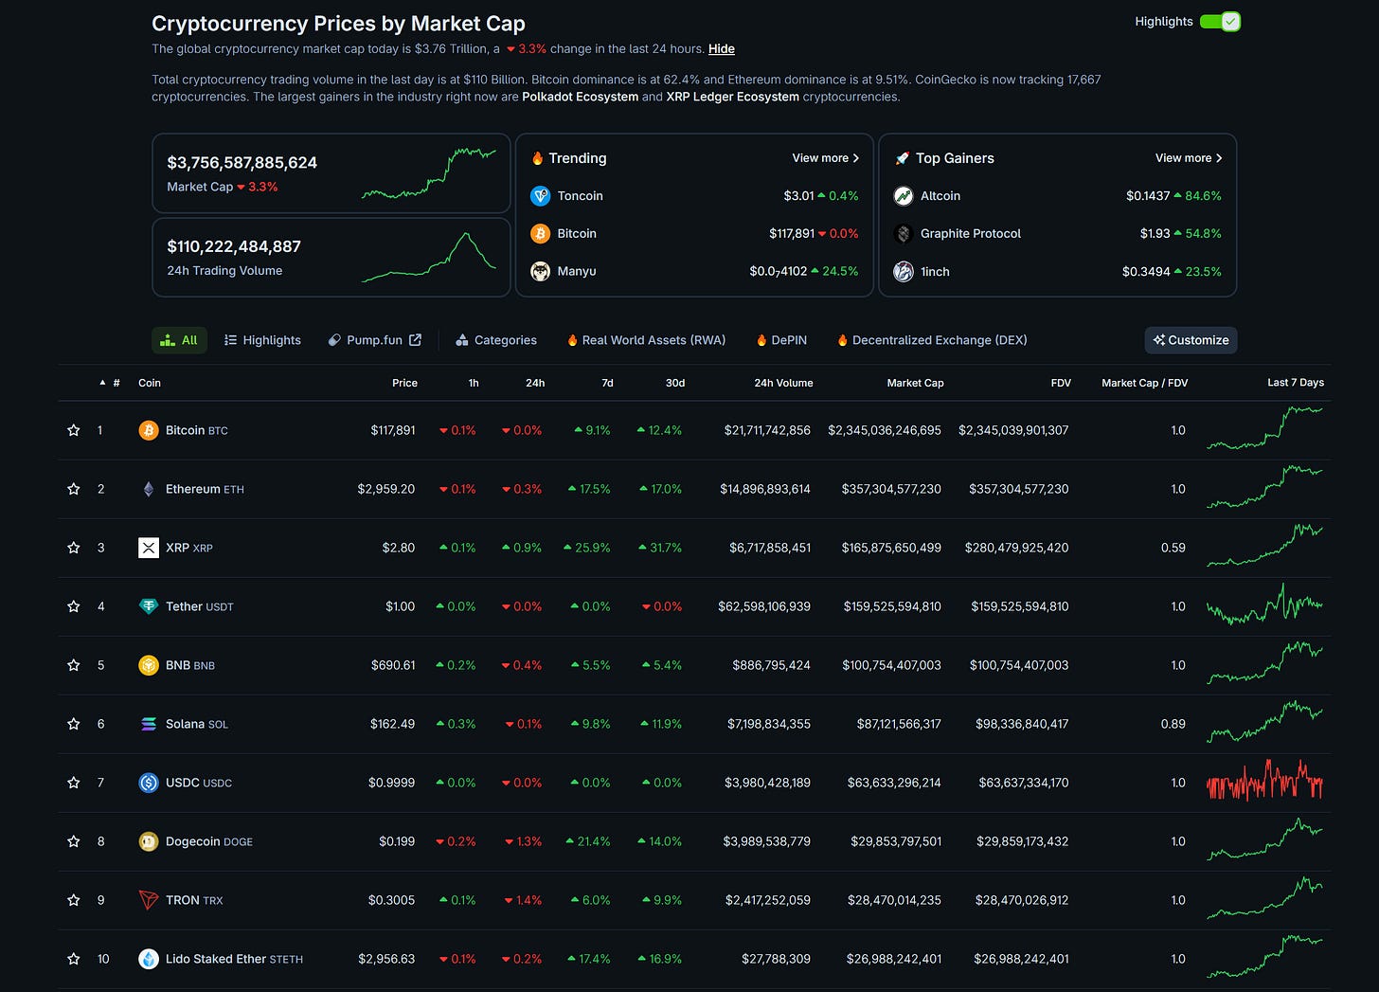Viewport: 1379px width, 992px height.
Task: Click XRP FDV value $280,479,925,420
Action: click(1016, 548)
